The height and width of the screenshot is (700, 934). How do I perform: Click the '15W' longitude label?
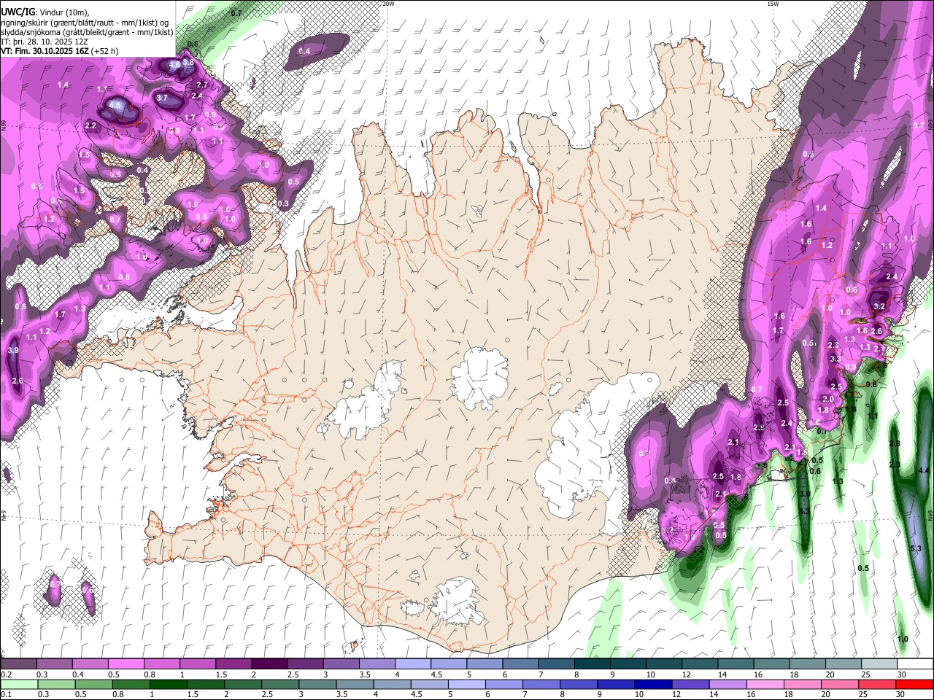pyautogui.click(x=773, y=4)
